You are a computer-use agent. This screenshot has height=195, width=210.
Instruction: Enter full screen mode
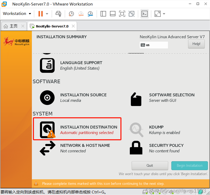point(122,14)
